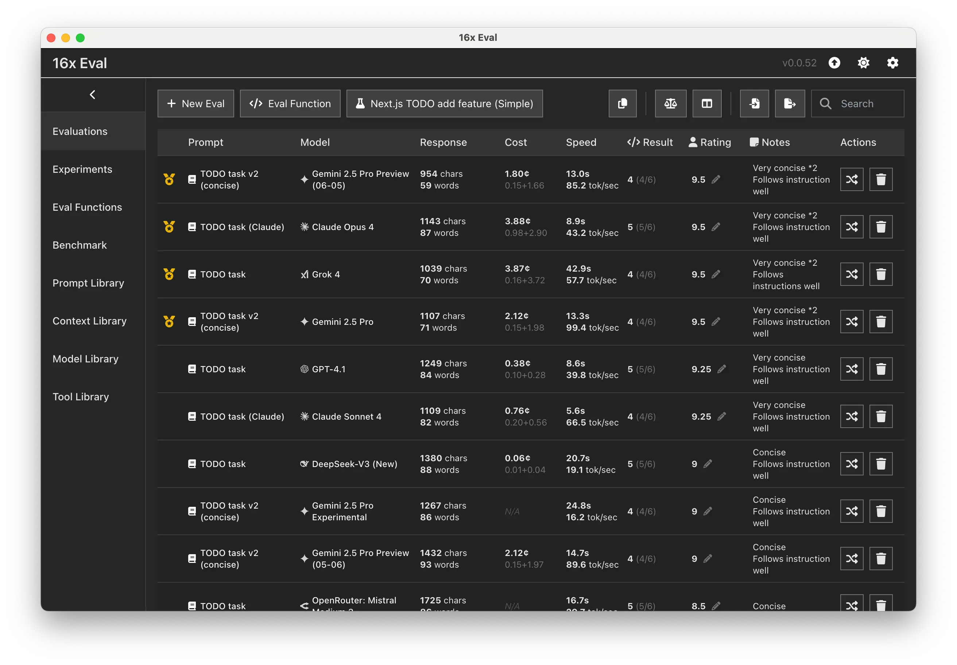
Task: Open Prompt Library in the sidebar
Action: point(93,283)
